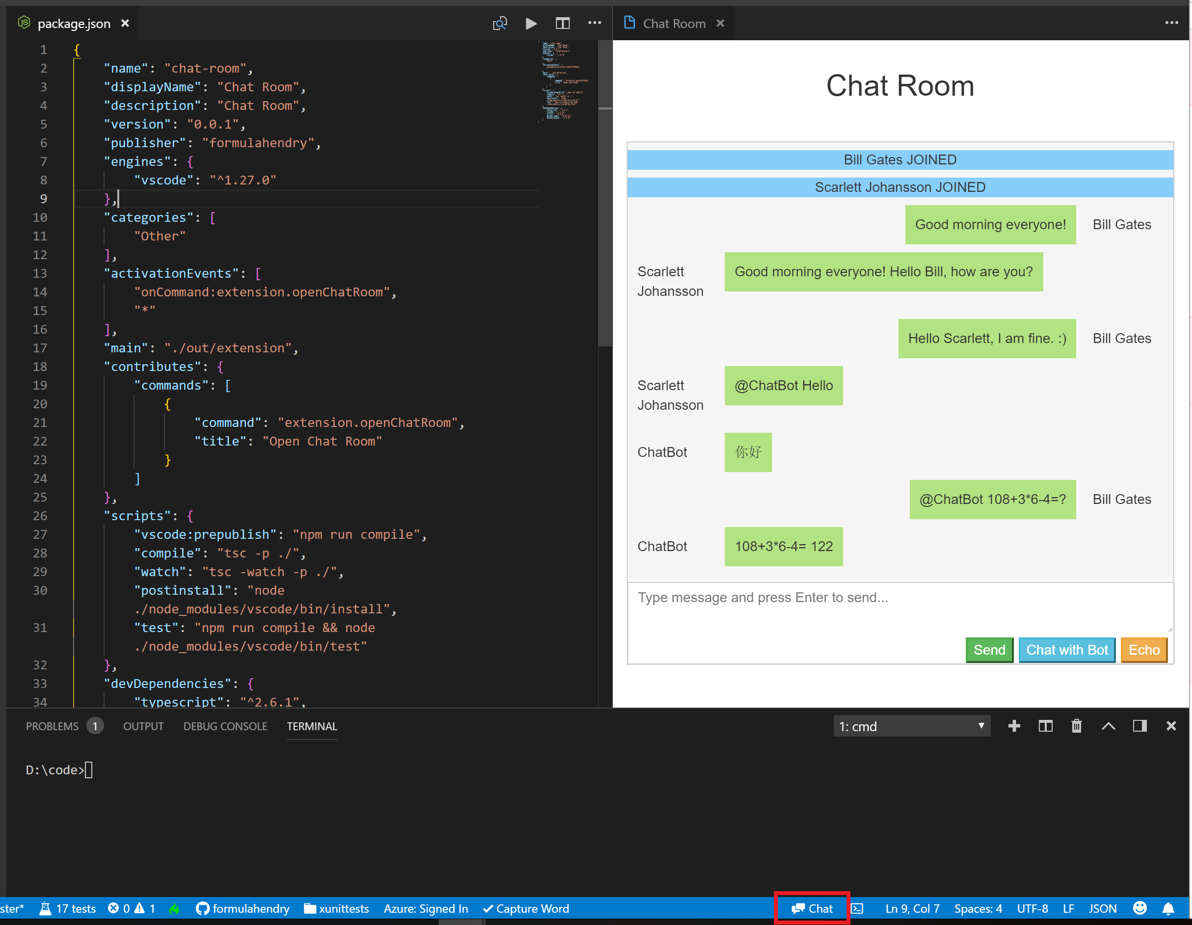Image resolution: width=1192 pixels, height=925 pixels.
Task: Open the terminal selector dropdown '1: cmd'
Action: pyautogui.click(x=911, y=726)
